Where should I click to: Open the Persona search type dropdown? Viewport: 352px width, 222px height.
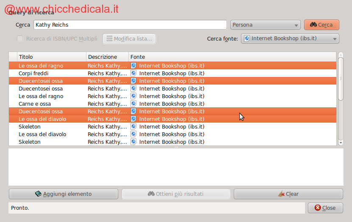pos(266,25)
